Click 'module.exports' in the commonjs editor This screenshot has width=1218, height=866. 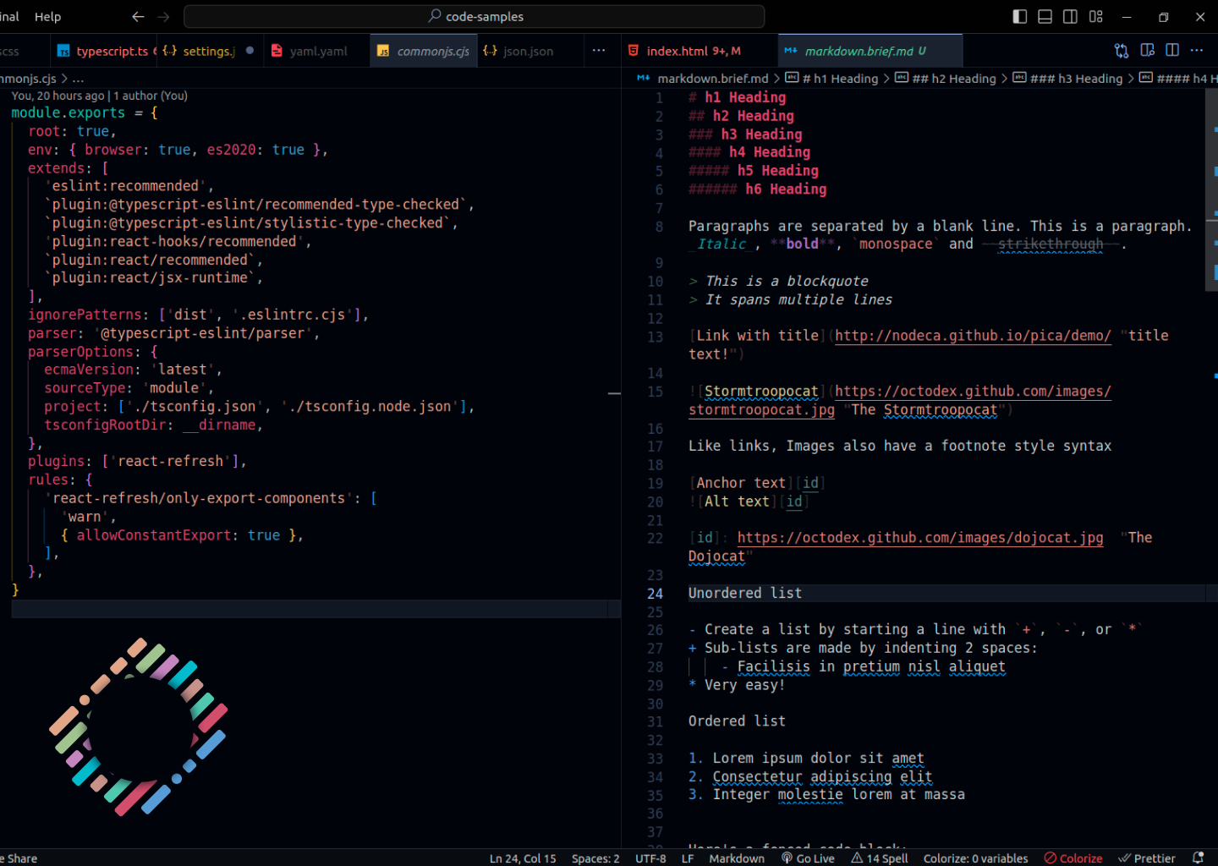(68, 113)
